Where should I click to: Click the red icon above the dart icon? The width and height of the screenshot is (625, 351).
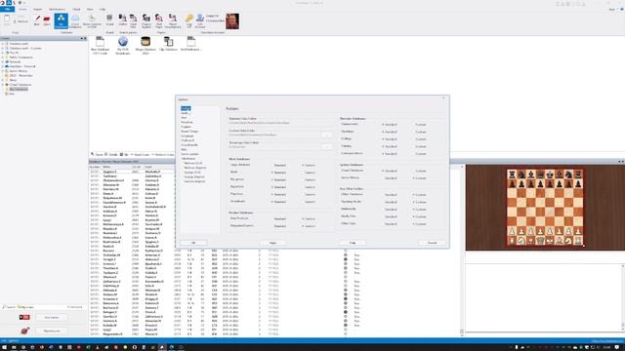(24, 317)
